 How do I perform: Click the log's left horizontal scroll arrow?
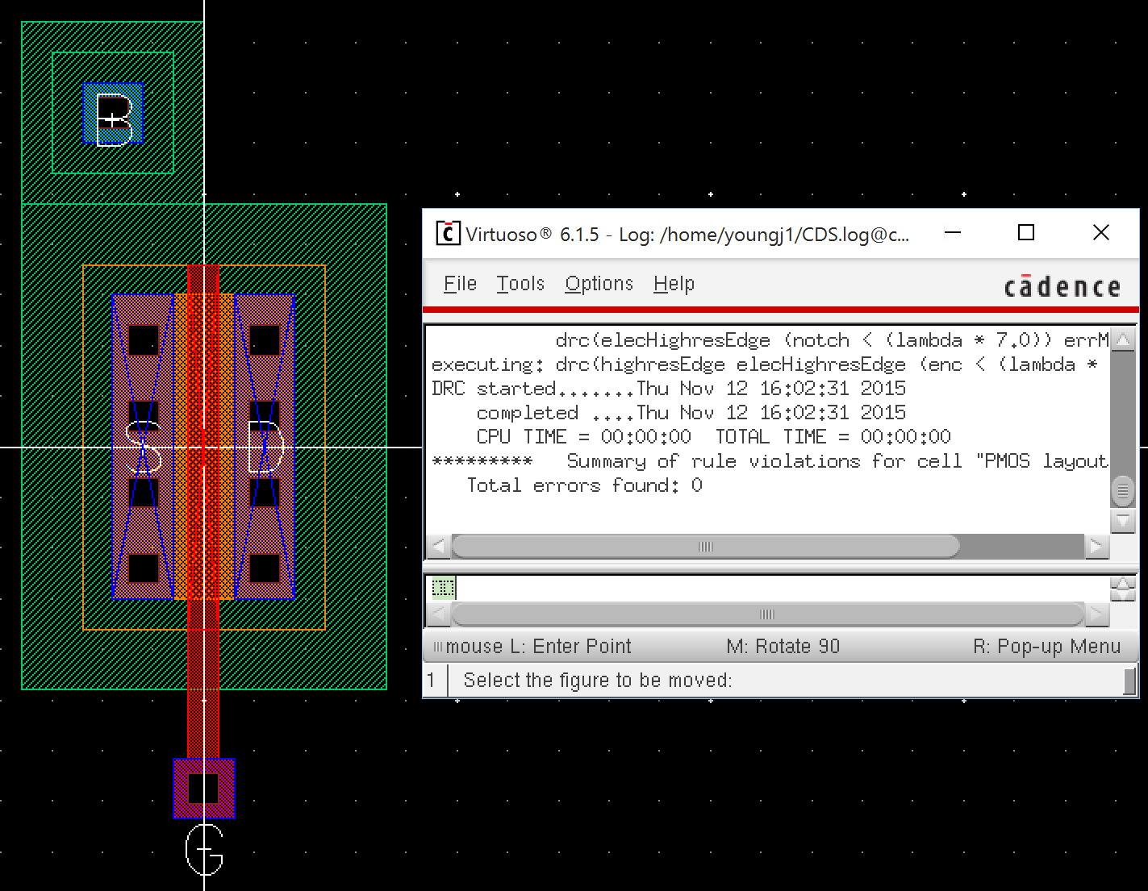pos(438,547)
